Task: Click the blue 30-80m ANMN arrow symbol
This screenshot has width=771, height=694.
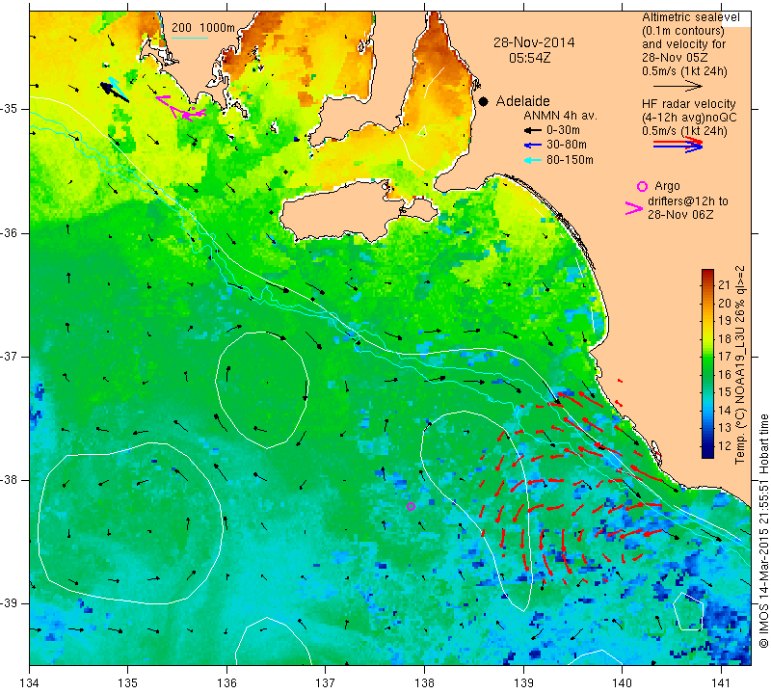Action: click(532, 146)
